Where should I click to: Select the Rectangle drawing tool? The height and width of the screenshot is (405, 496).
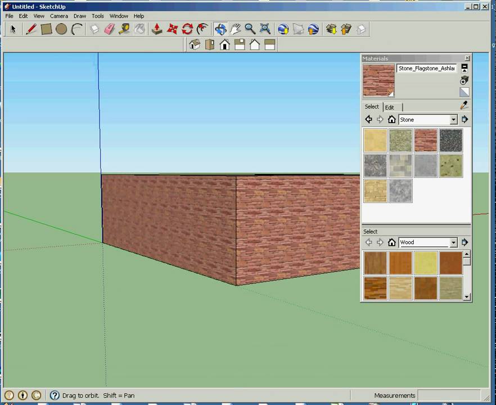(x=46, y=29)
